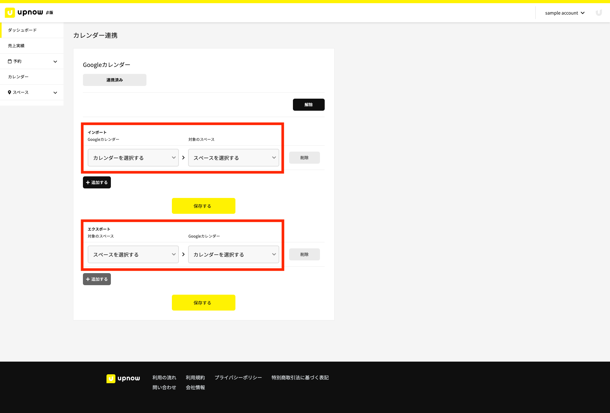610x413 pixels.
Task: Click the カレンダー連携 page heading
Action: click(x=95, y=35)
